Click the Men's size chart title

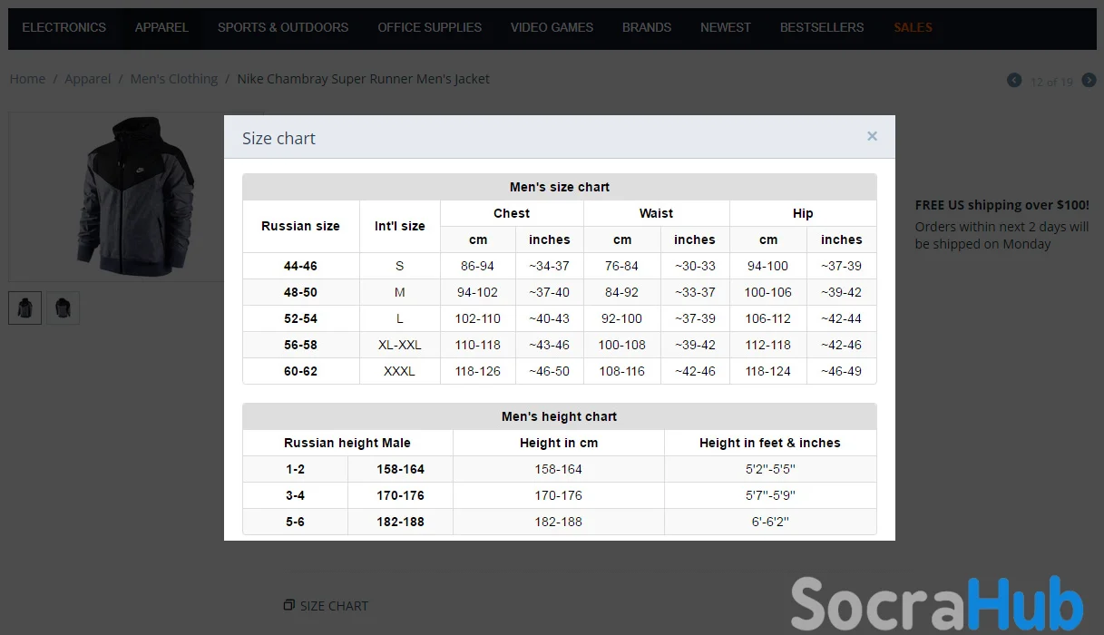point(560,187)
